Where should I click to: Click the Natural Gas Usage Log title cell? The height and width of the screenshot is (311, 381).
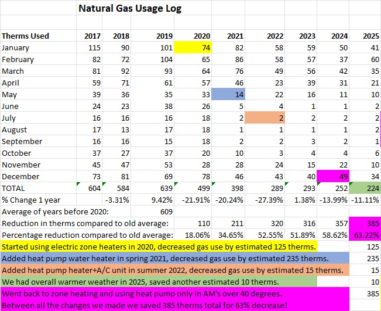pos(129,9)
